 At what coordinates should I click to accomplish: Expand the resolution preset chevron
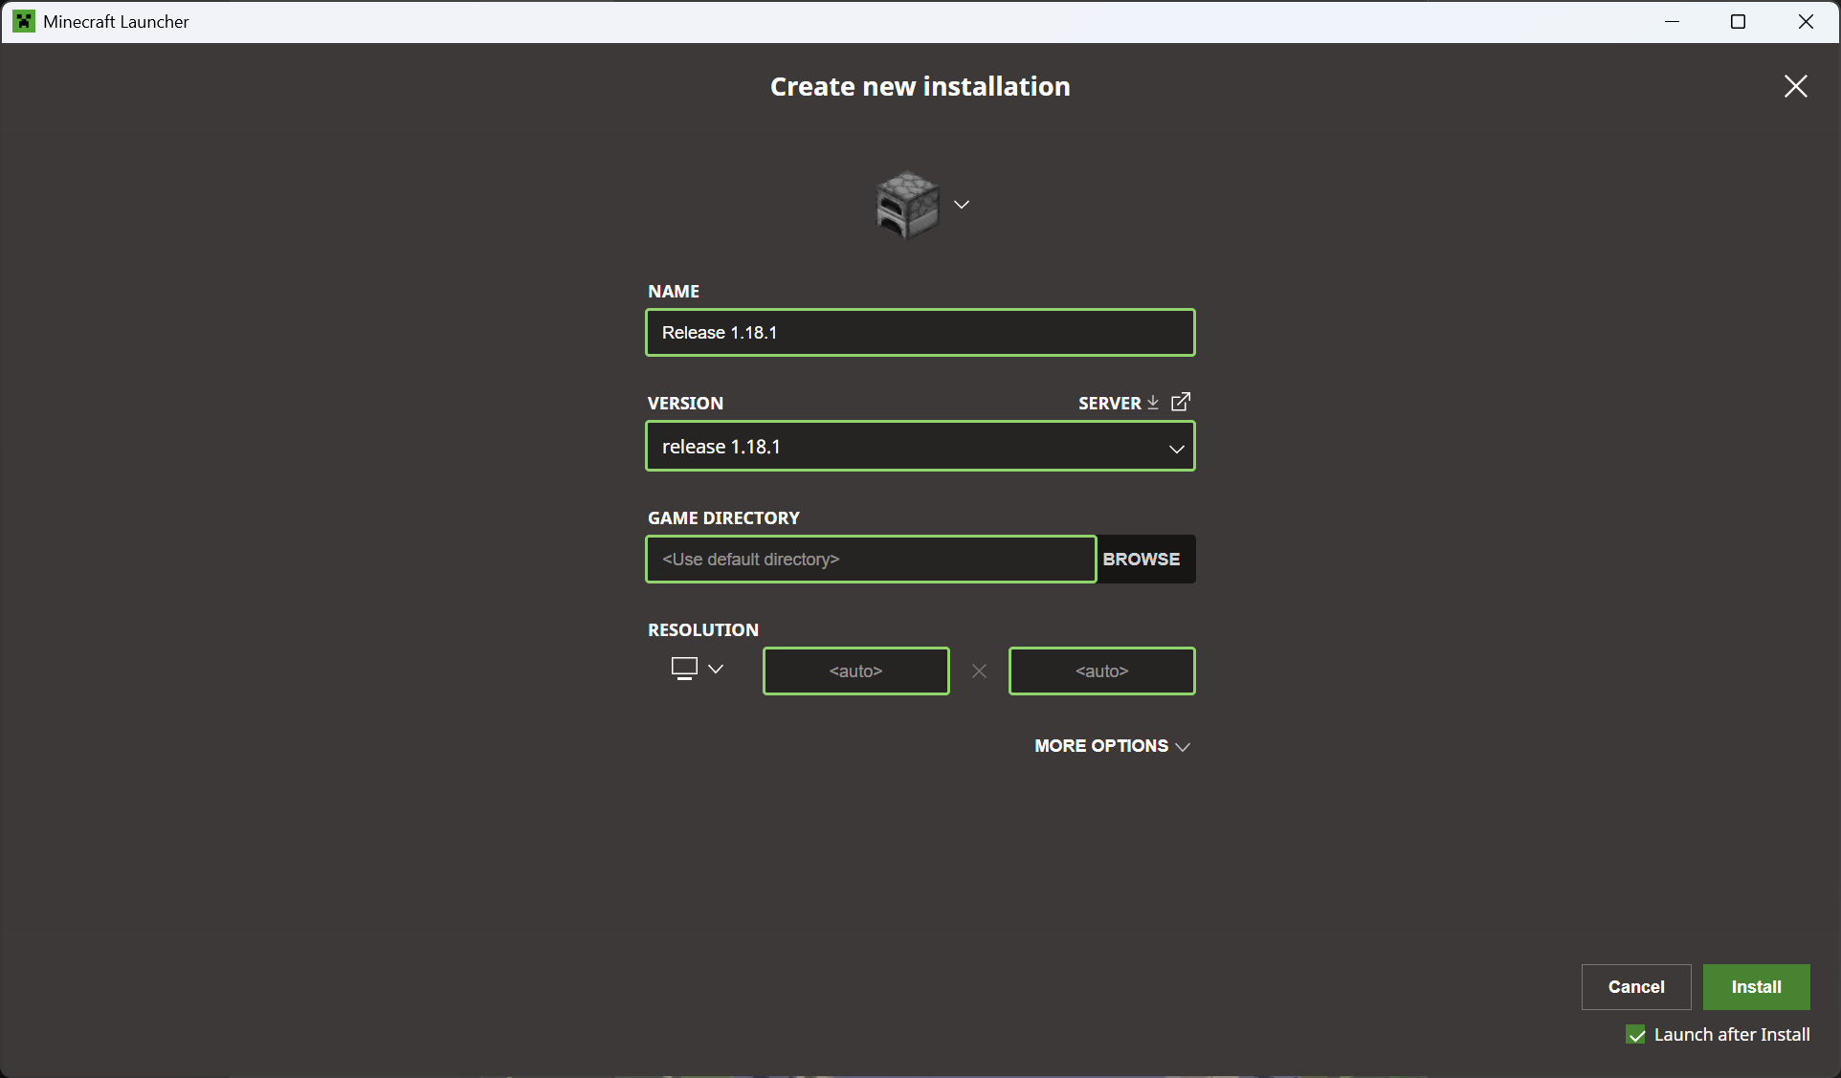click(716, 669)
